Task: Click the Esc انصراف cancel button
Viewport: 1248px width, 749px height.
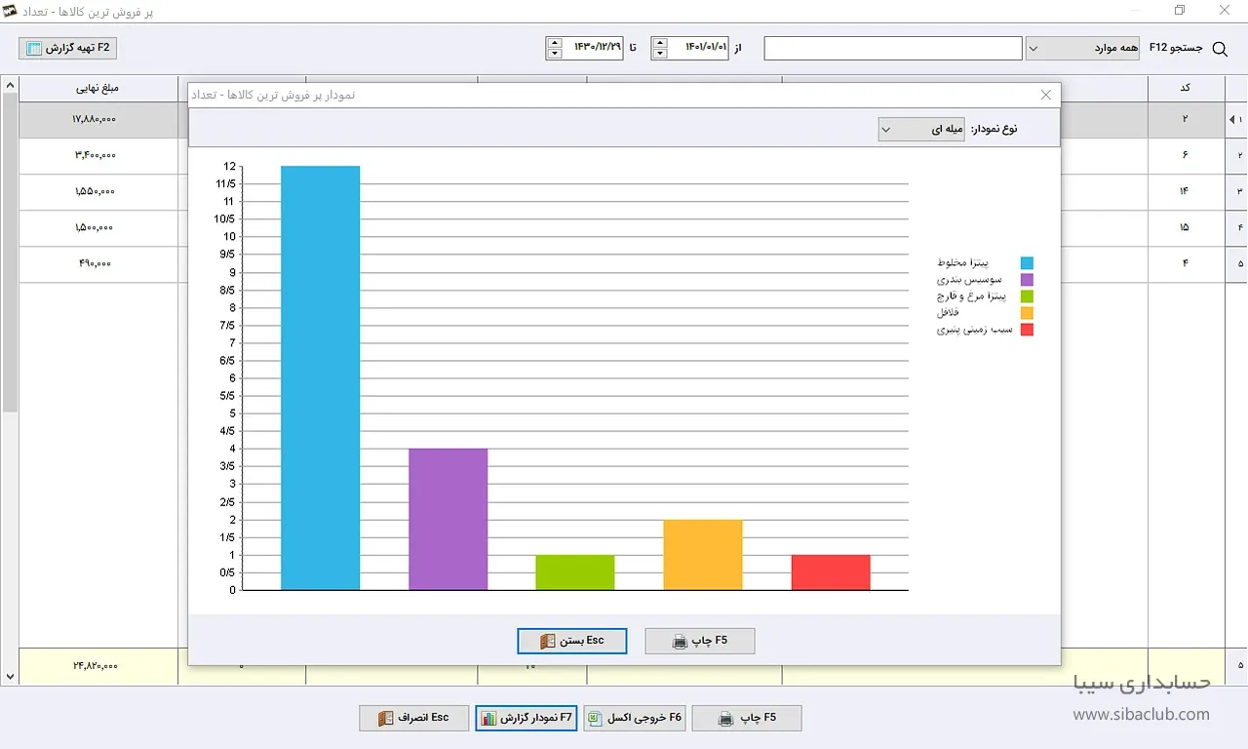Action: click(x=414, y=719)
